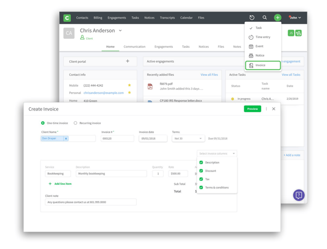Close the Create Invoice dialog
The width and height of the screenshot is (327, 249).
point(274,109)
